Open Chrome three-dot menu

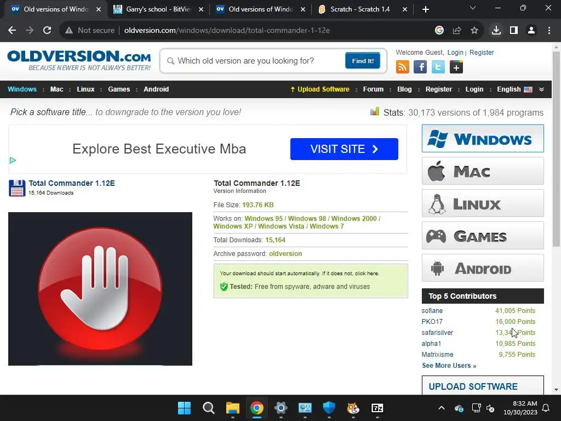pos(549,31)
